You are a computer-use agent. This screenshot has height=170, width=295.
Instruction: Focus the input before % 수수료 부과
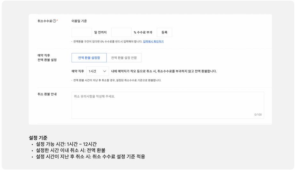[121, 32]
